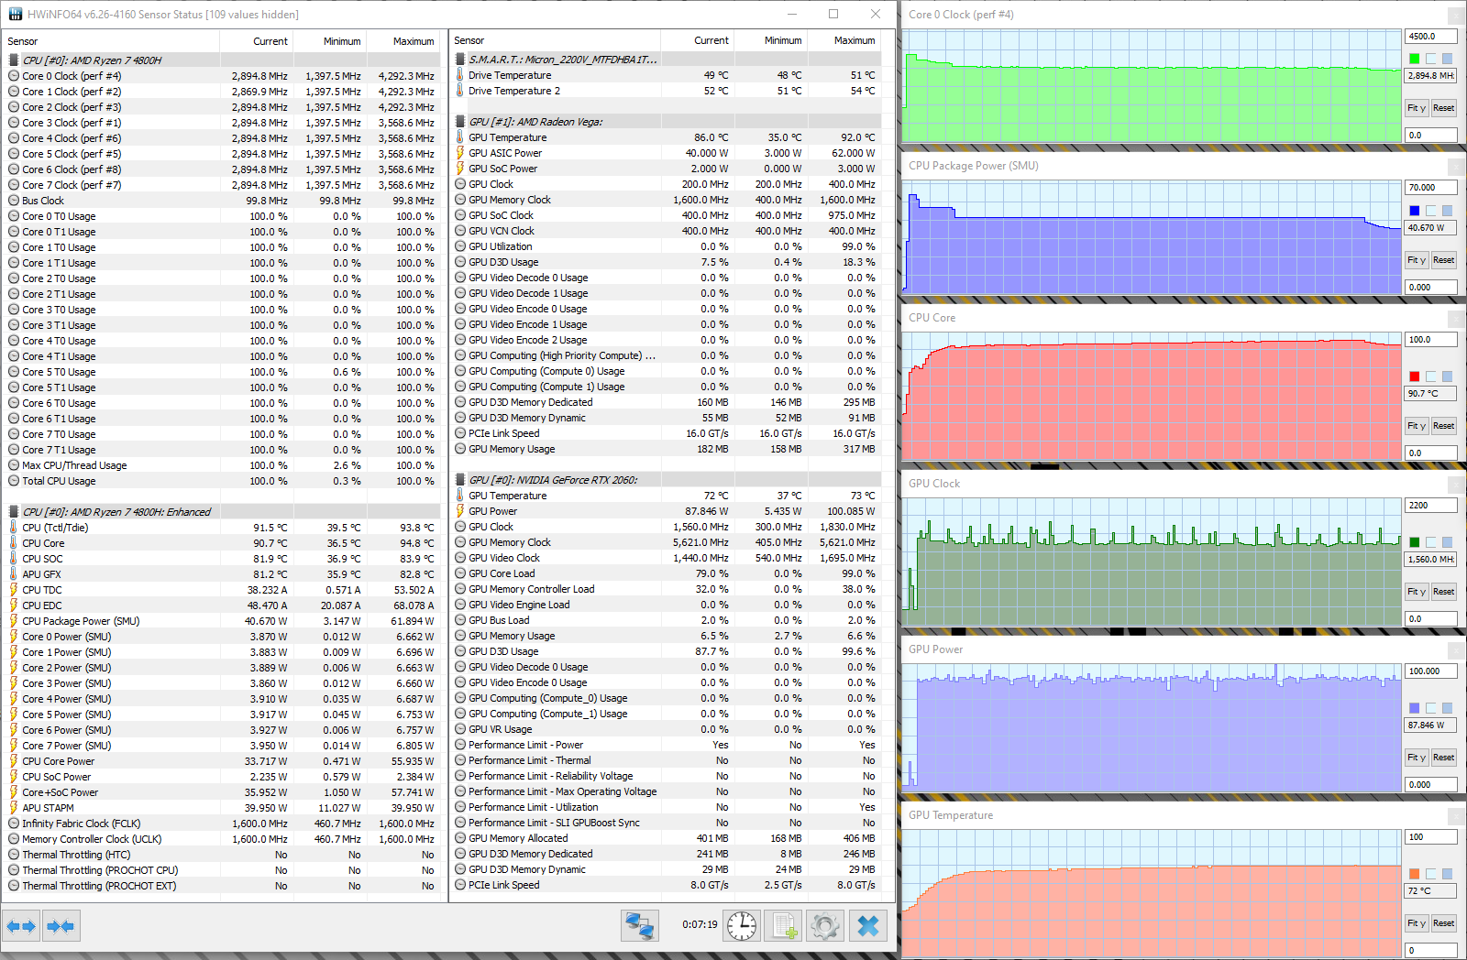
Task: Click Fit y in the GPU Power graph
Action: 1417,758
